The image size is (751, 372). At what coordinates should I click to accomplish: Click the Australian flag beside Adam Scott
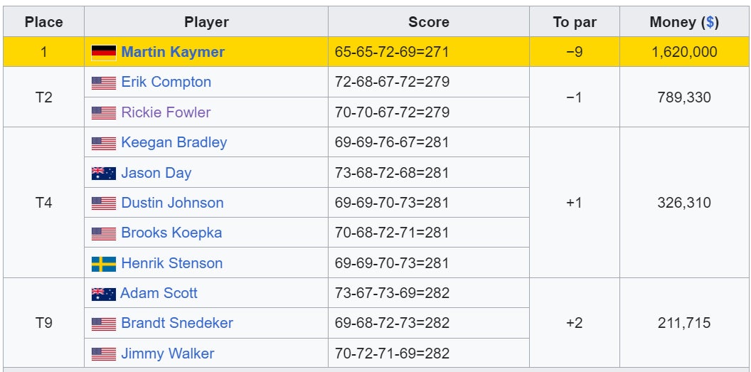[x=104, y=294]
